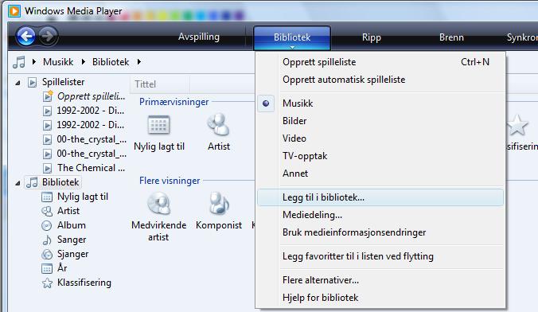Click the Artist icon in sidebar tree

[x=47, y=211]
